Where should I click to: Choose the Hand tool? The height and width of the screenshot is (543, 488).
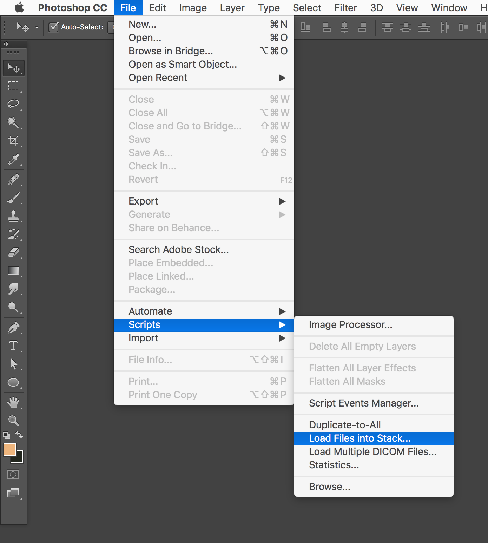pyautogui.click(x=13, y=402)
